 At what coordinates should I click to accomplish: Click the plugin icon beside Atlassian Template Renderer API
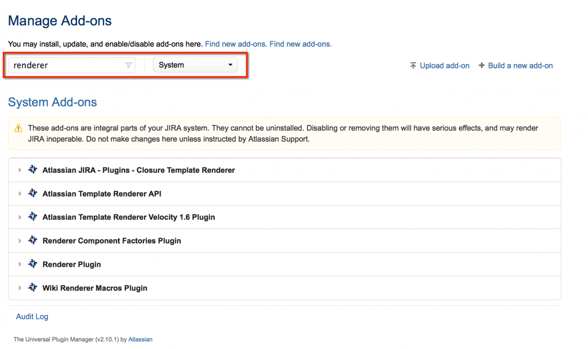click(33, 193)
